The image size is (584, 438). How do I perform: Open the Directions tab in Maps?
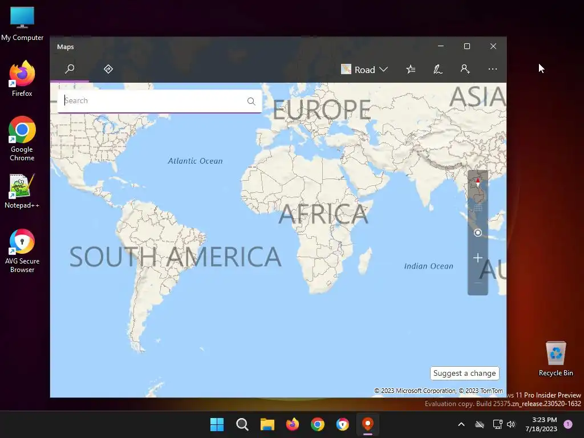108,69
